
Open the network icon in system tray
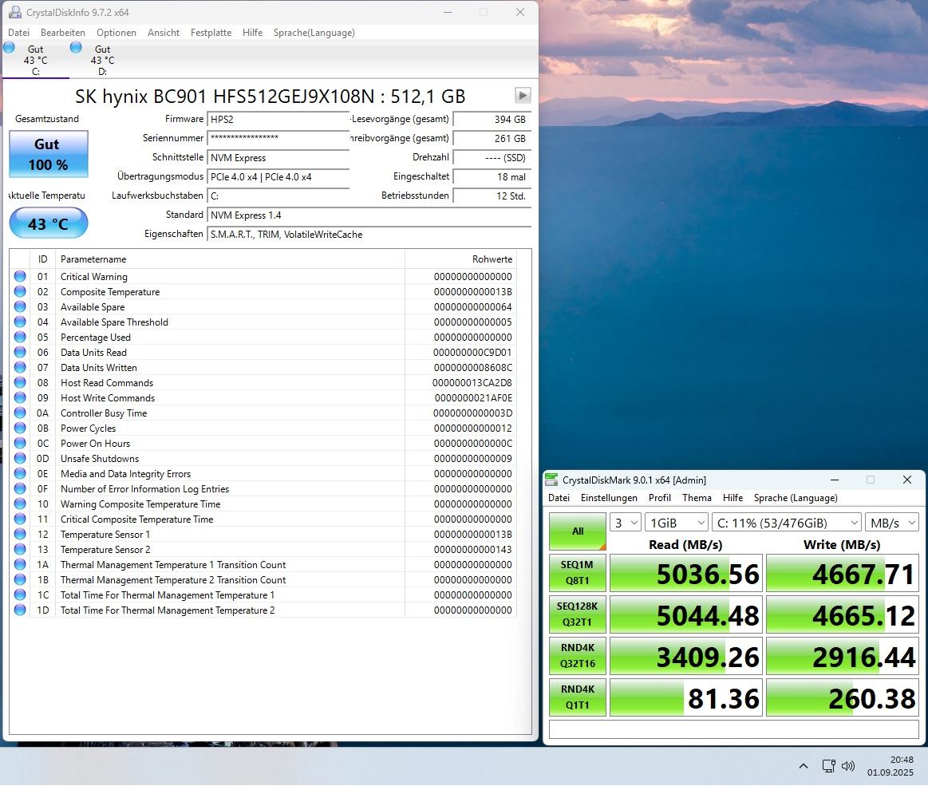point(828,766)
